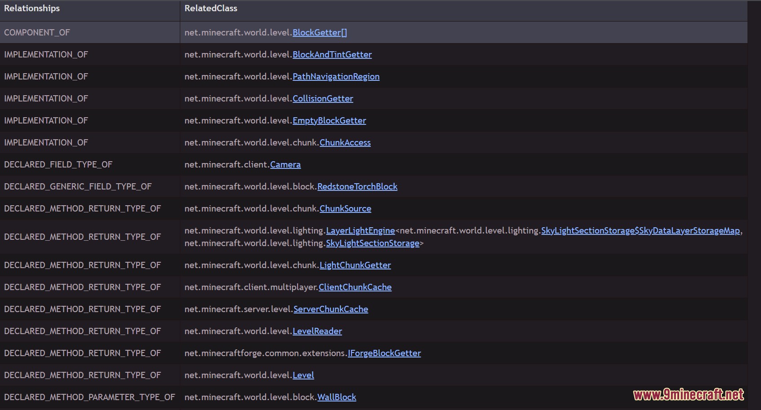
Task: Select DECLARED_METHOD_RETURN_TYPE_OF in IForgeBlockGetter row
Action: click(x=90, y=353)
